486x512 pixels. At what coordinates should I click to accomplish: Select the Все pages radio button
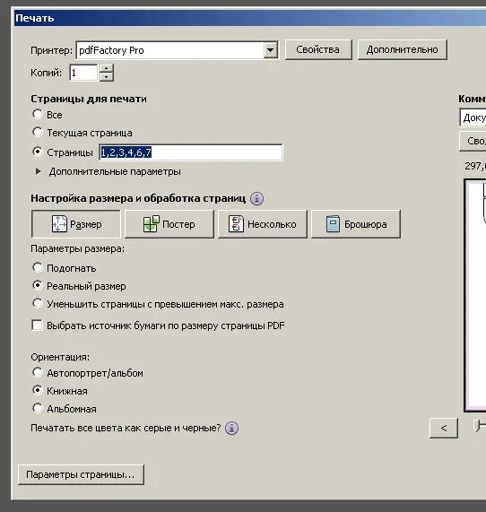tap(38, 114)
